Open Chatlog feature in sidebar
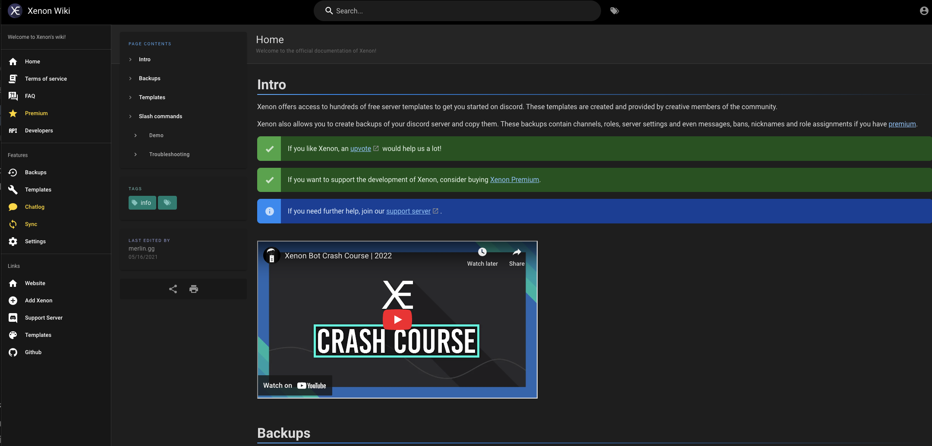The width and height of the screenshot is (932, 446). point(35,207)
